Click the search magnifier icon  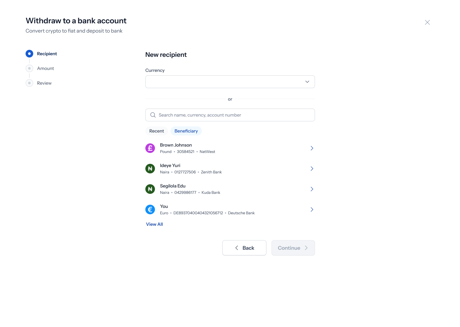click(x=153, y=115)
